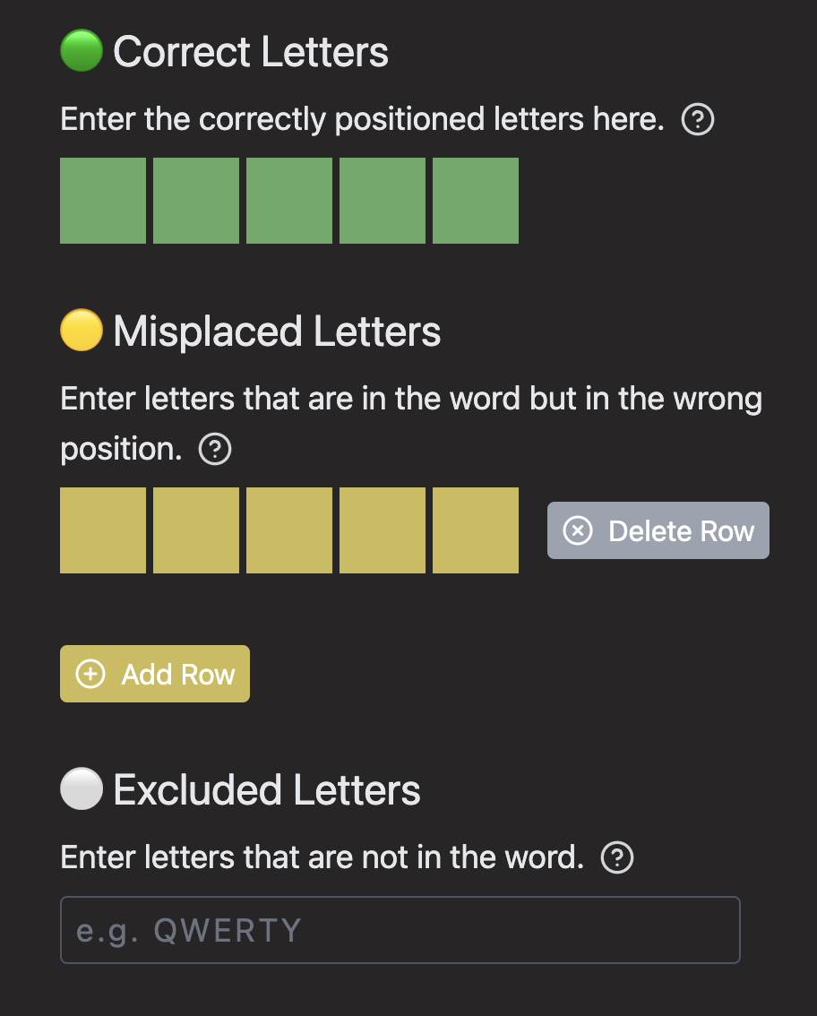Select the third green correct letter box
The height and width of the screenshot is (1016, 817).
pyautogui.click(x=288, y=200)
